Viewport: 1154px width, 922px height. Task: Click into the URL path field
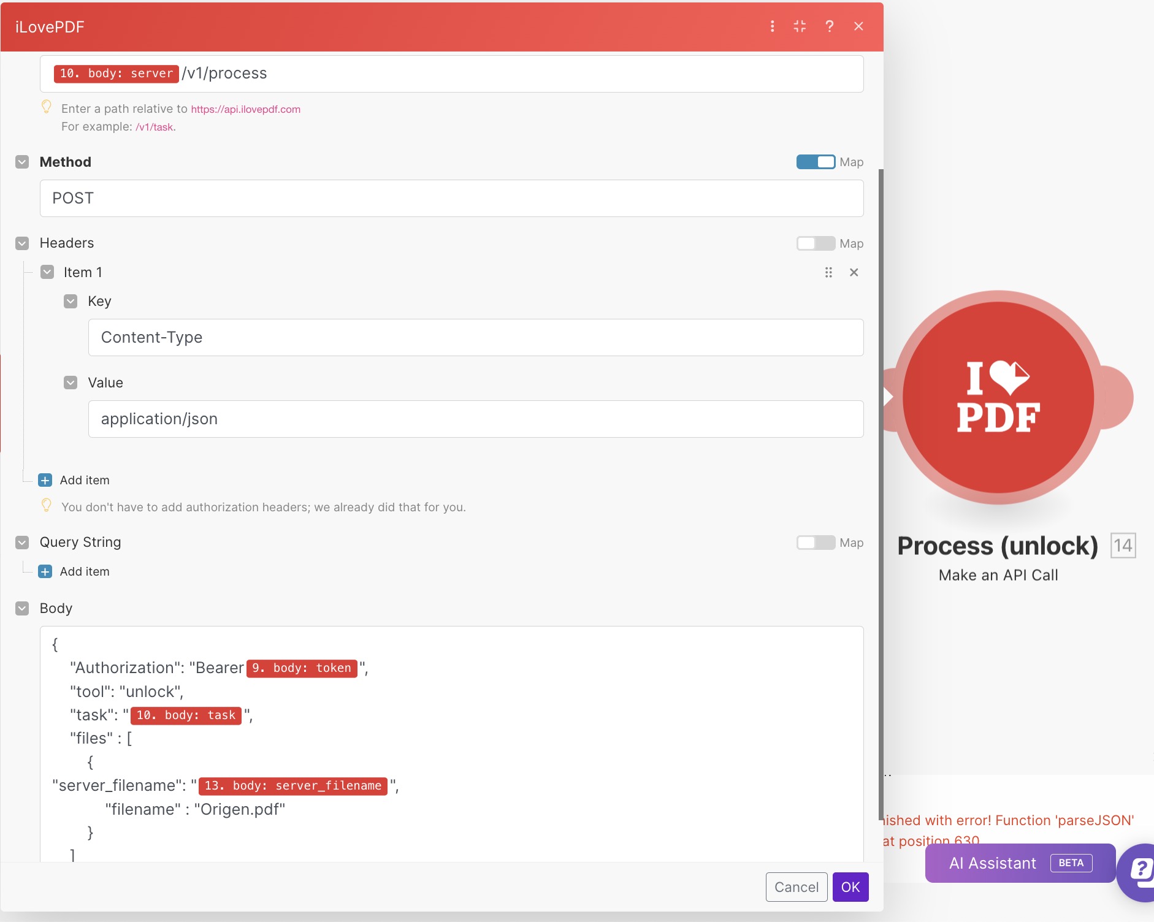point(451,74)
